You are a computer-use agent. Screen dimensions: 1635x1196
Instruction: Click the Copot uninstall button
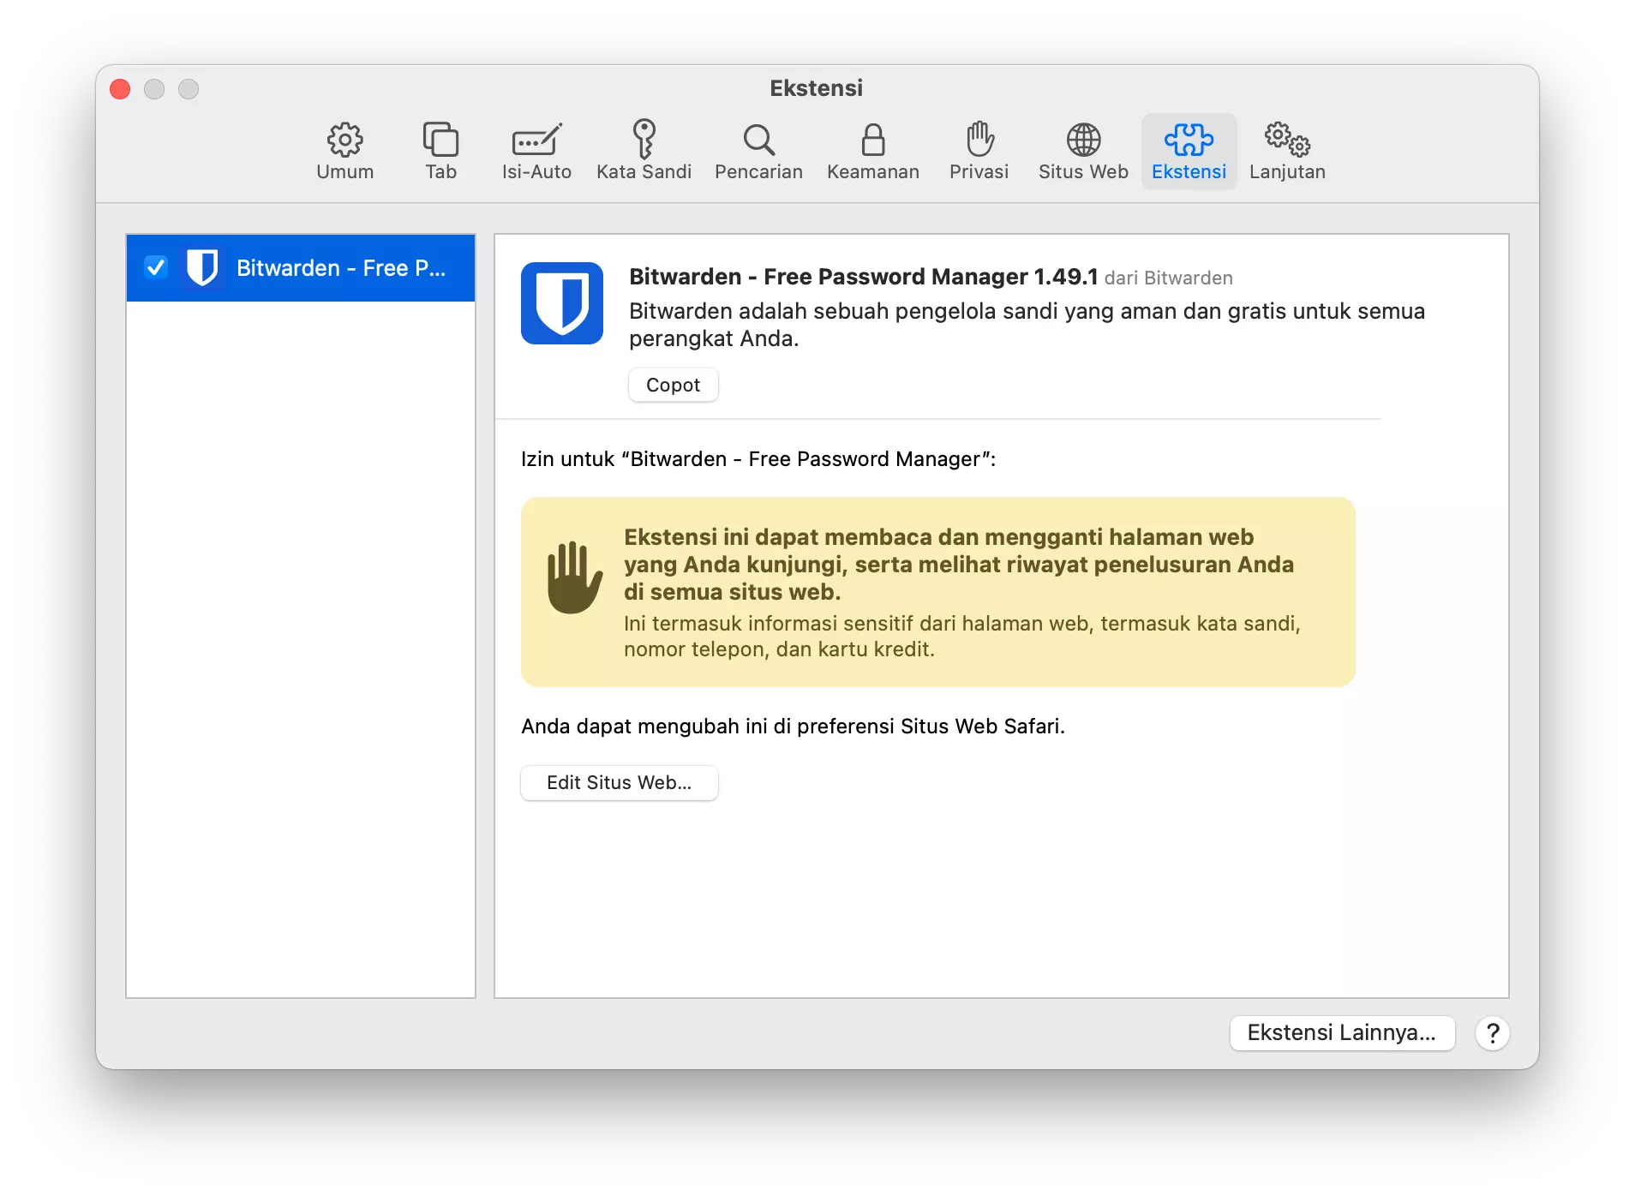coord(673,385)
